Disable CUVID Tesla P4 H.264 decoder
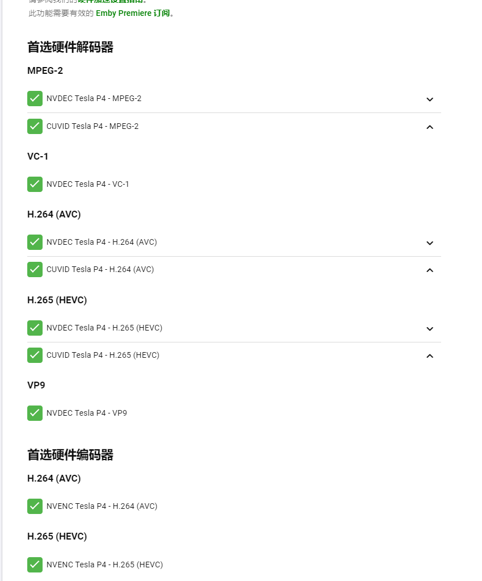Viewport: 482px width, 581px height. coord(35,269)
